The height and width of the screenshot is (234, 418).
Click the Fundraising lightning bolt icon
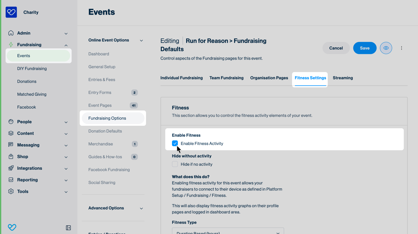point(11,45)
